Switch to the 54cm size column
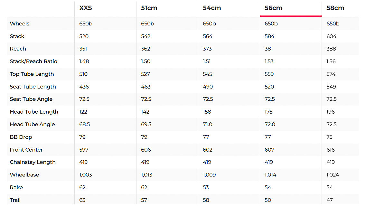Screen dimensions: 366x206 coord(212,8)
